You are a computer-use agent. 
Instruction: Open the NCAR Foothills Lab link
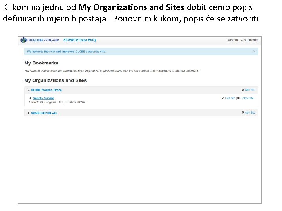click(44, 113)
